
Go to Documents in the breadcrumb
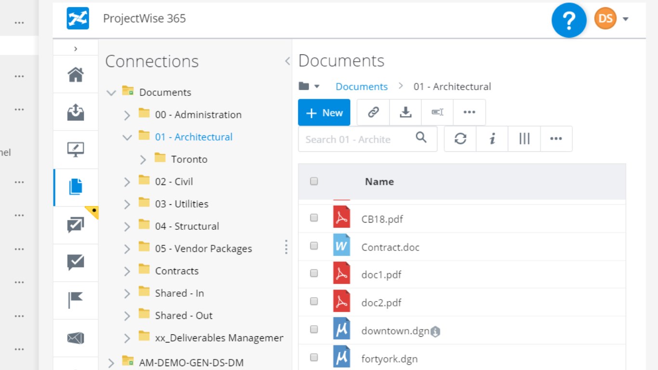(x=361, y=87)
